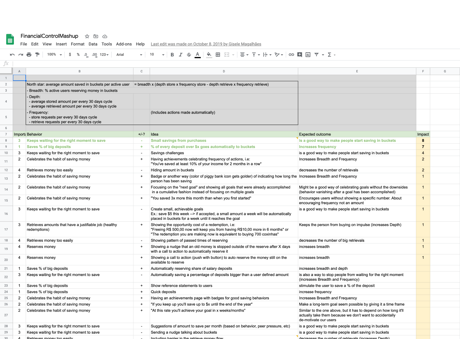Viewport: 460px width, 339px height.
Task: Insert a comment from the toolbar
Action: [300, 55]
